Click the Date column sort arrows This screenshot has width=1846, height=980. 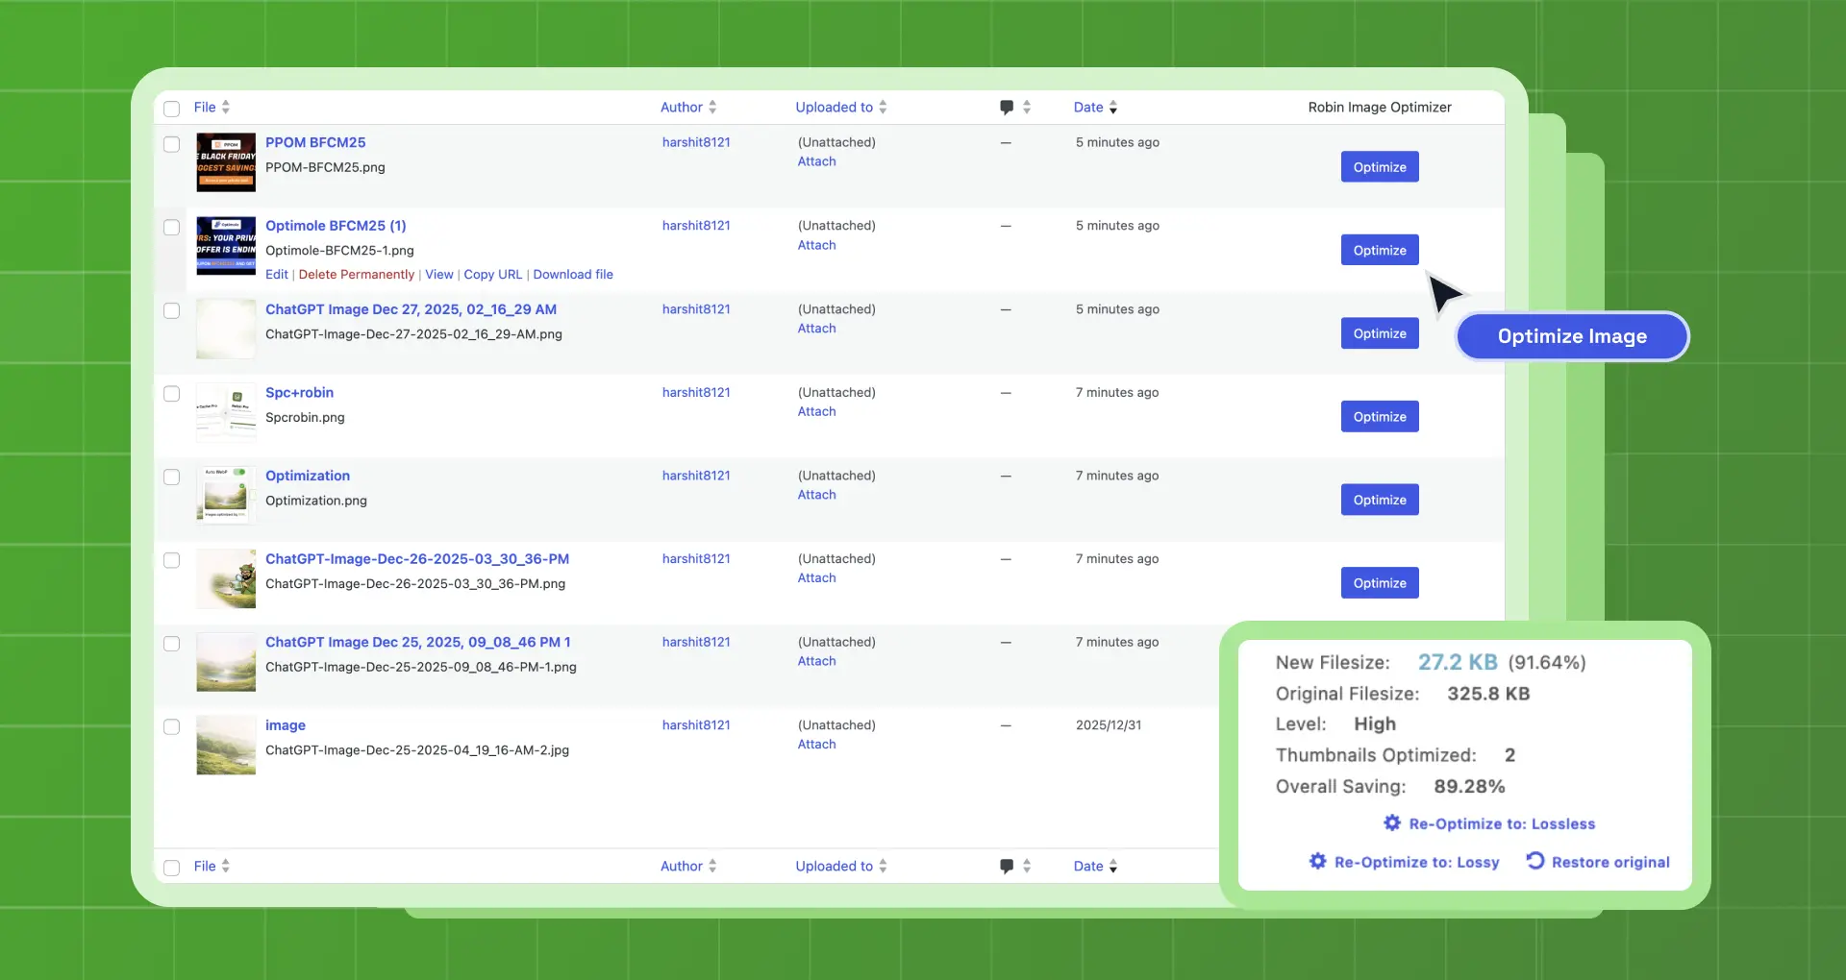tap(1112, 107)
